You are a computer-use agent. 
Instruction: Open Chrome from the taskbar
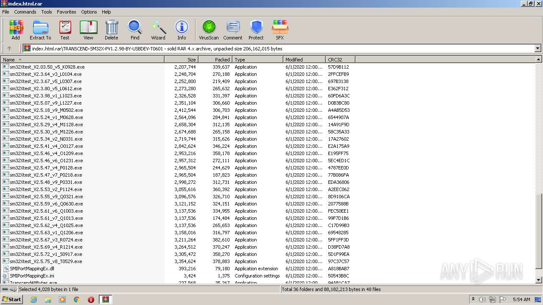pos(77,299)
